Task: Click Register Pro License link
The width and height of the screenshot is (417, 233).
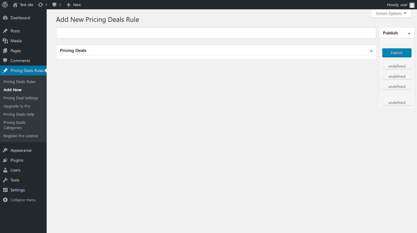Action: pyautogui.click(x=21, y=136)
